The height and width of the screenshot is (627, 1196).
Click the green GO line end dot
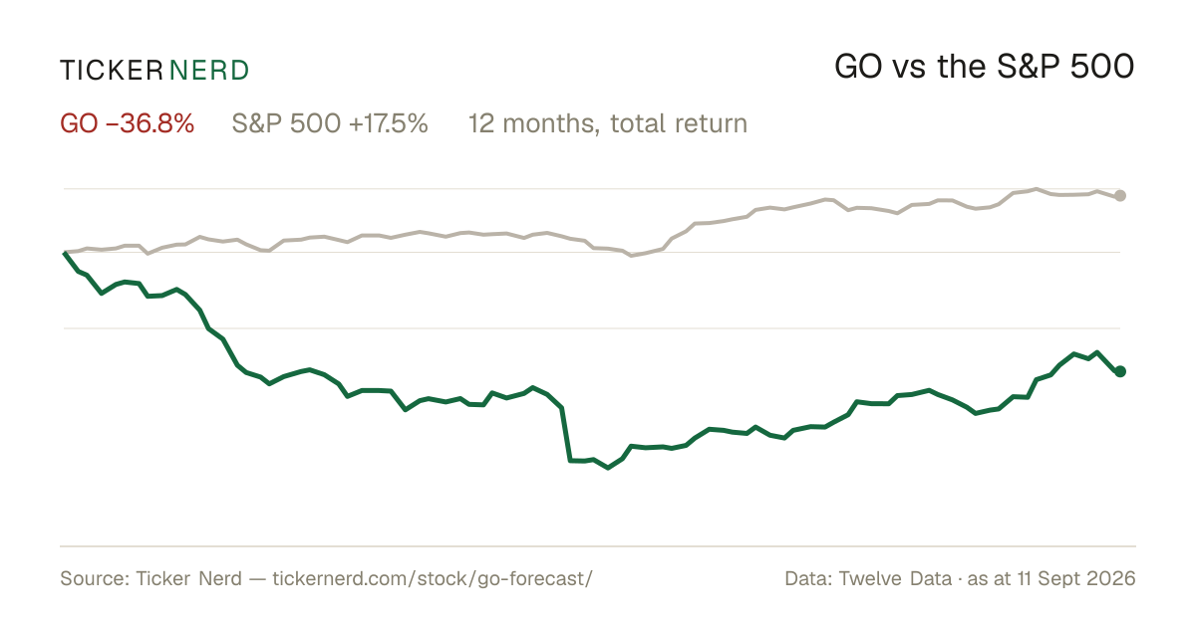pos(1120,371)
